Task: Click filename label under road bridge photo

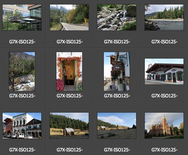Action: click(x=70, y=42)
